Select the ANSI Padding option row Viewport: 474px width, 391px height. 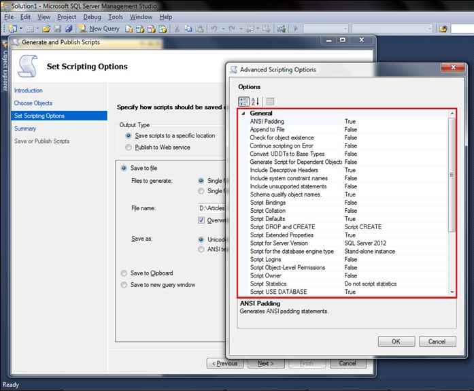coord(348,122)
